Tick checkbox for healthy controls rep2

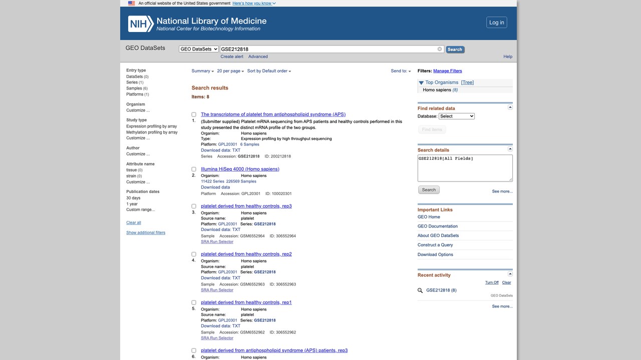(x=194, y=254)
